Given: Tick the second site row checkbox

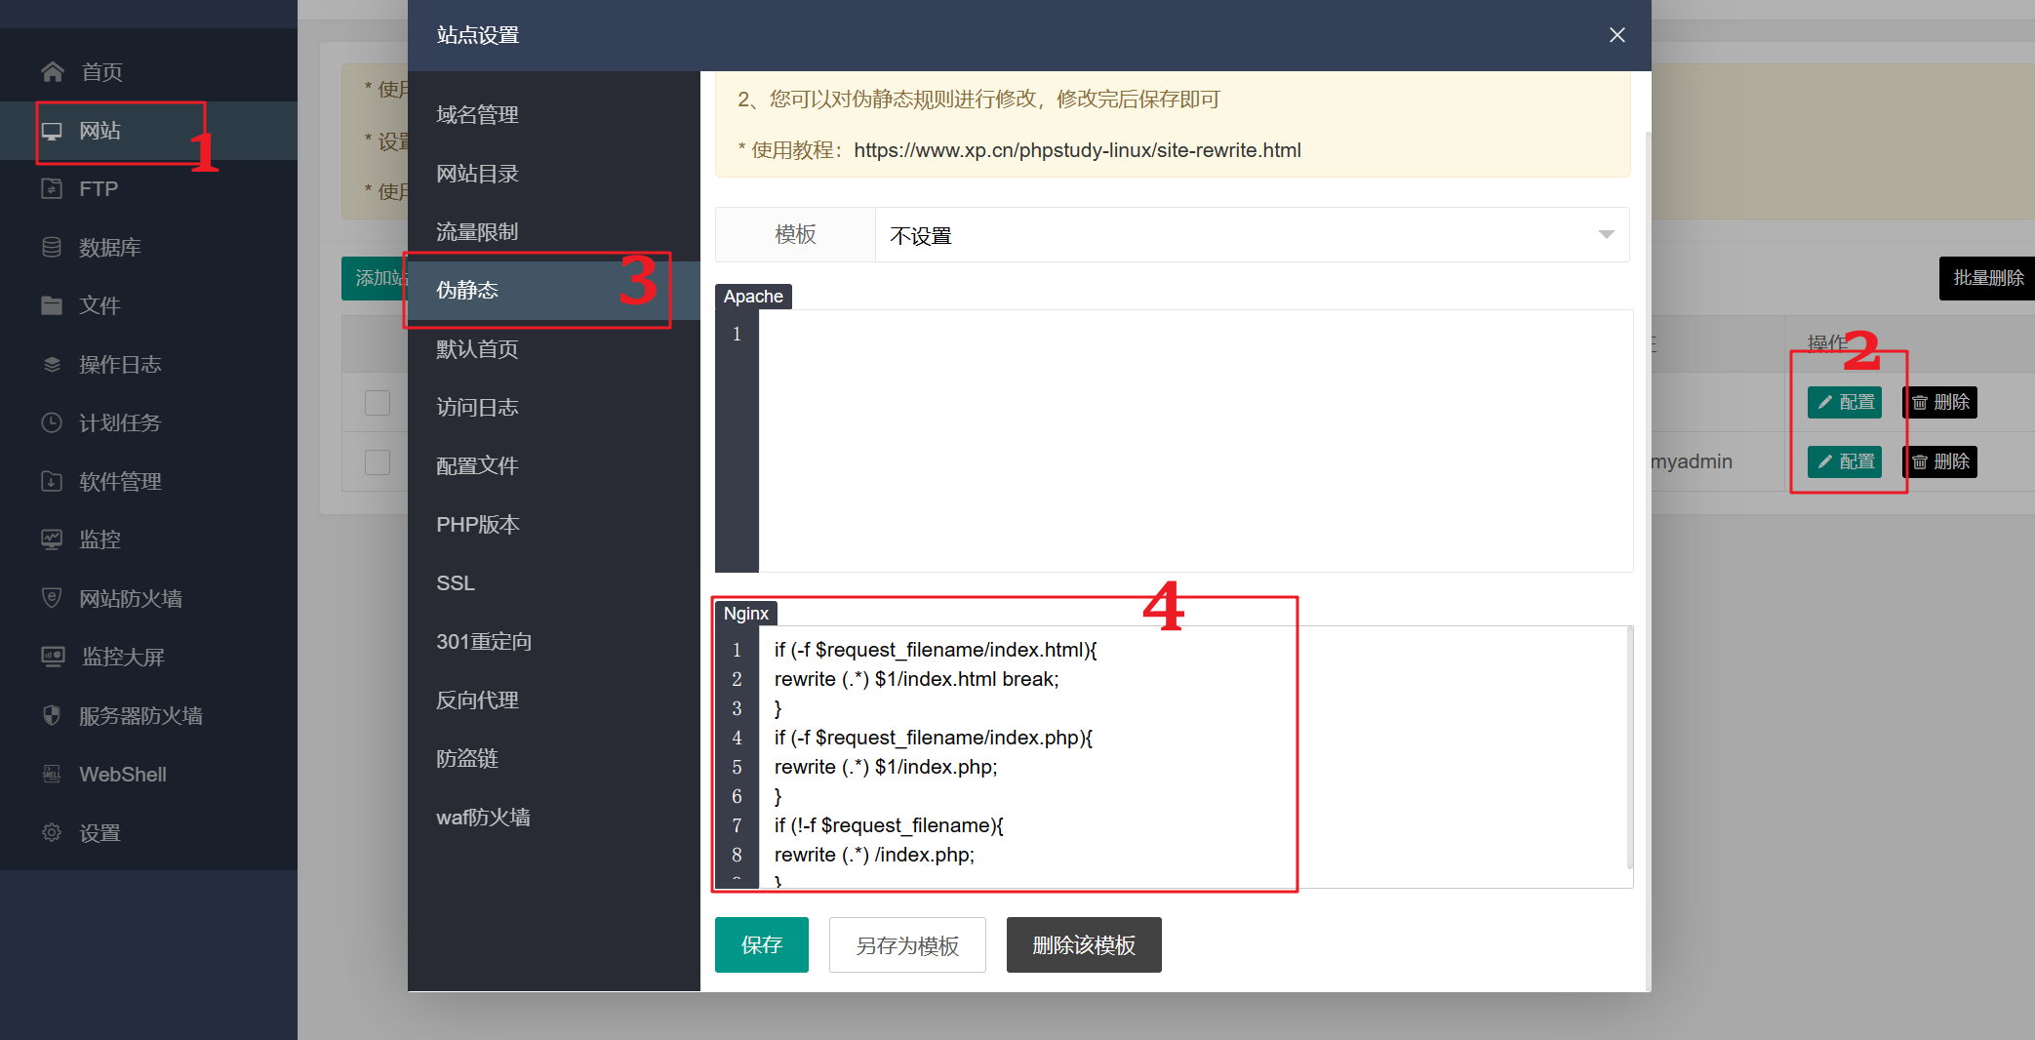Looking at the screenshot, I should (378, 462).
